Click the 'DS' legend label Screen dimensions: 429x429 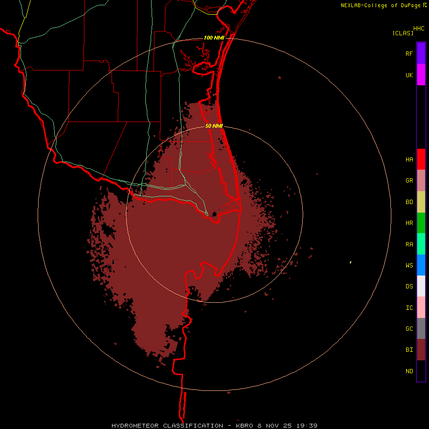[409, 286]
